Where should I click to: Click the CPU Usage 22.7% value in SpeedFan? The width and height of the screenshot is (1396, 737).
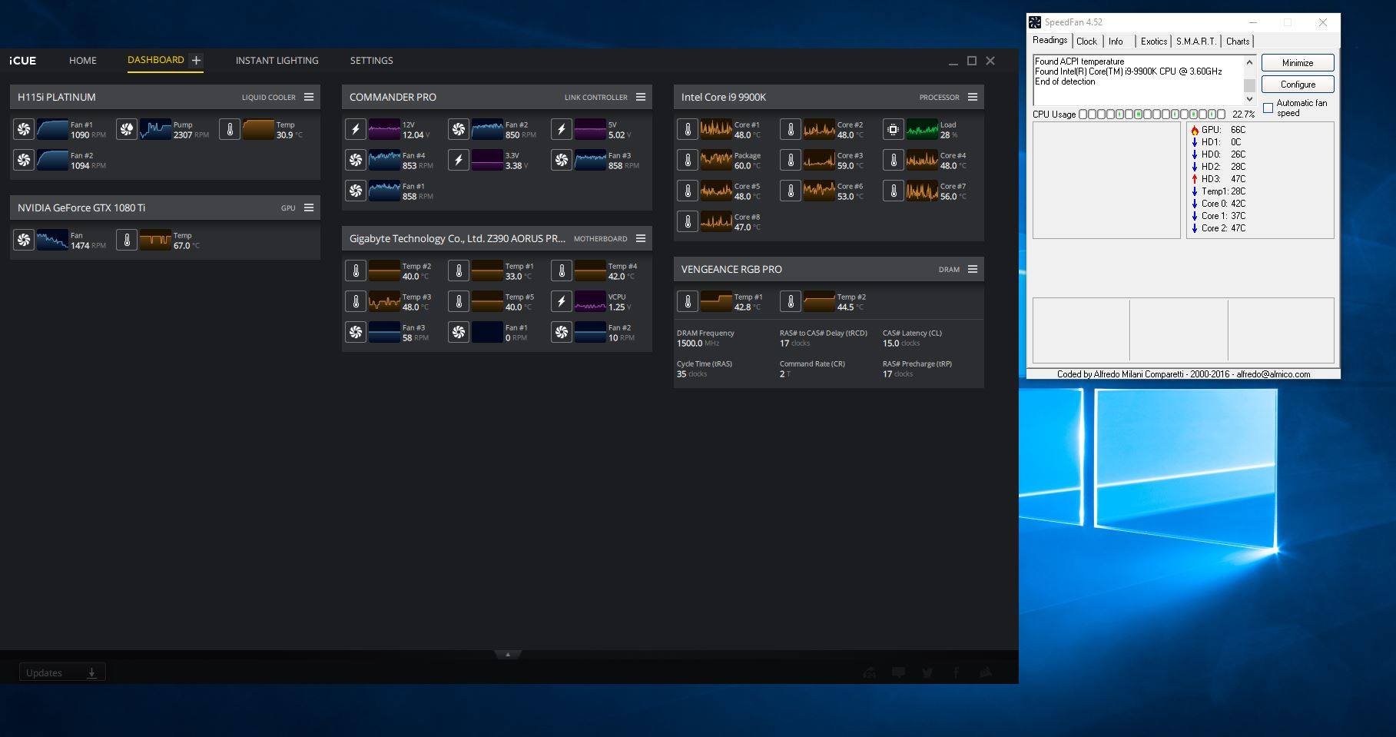(1243, 114)
